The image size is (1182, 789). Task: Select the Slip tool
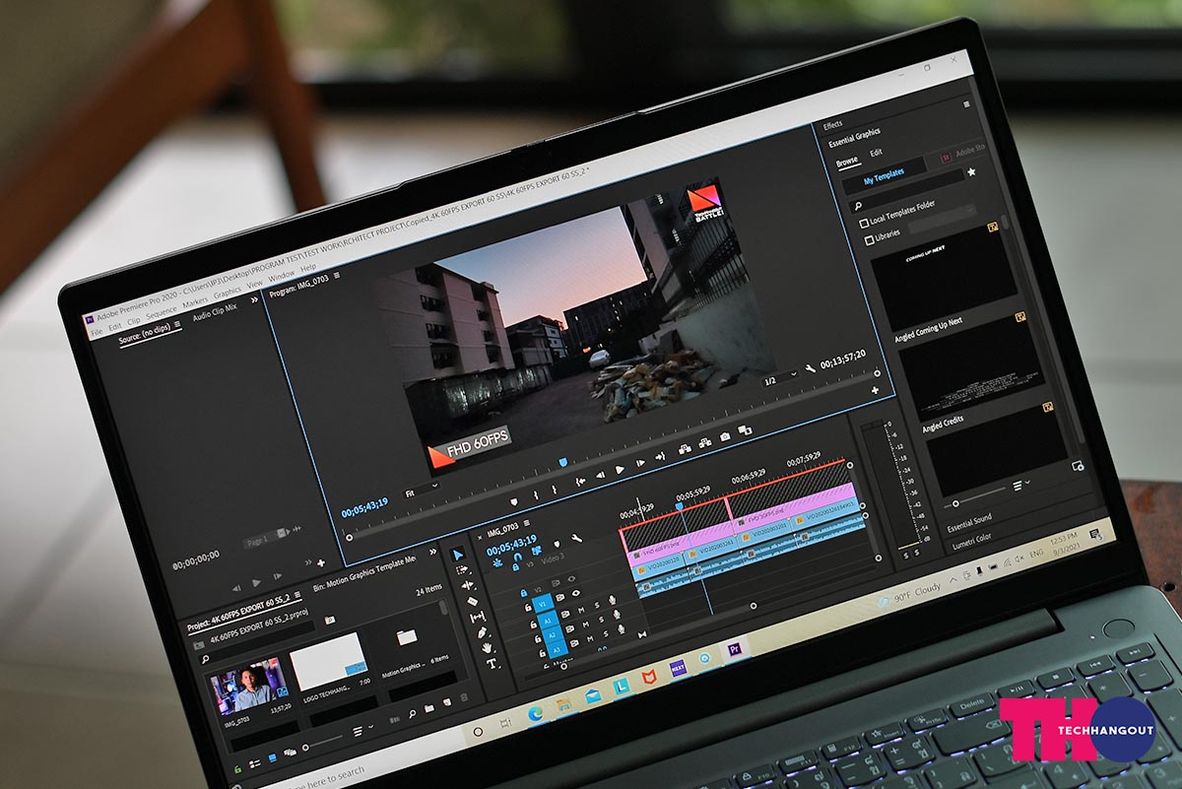pyautogui.click(x=478, y=617)
